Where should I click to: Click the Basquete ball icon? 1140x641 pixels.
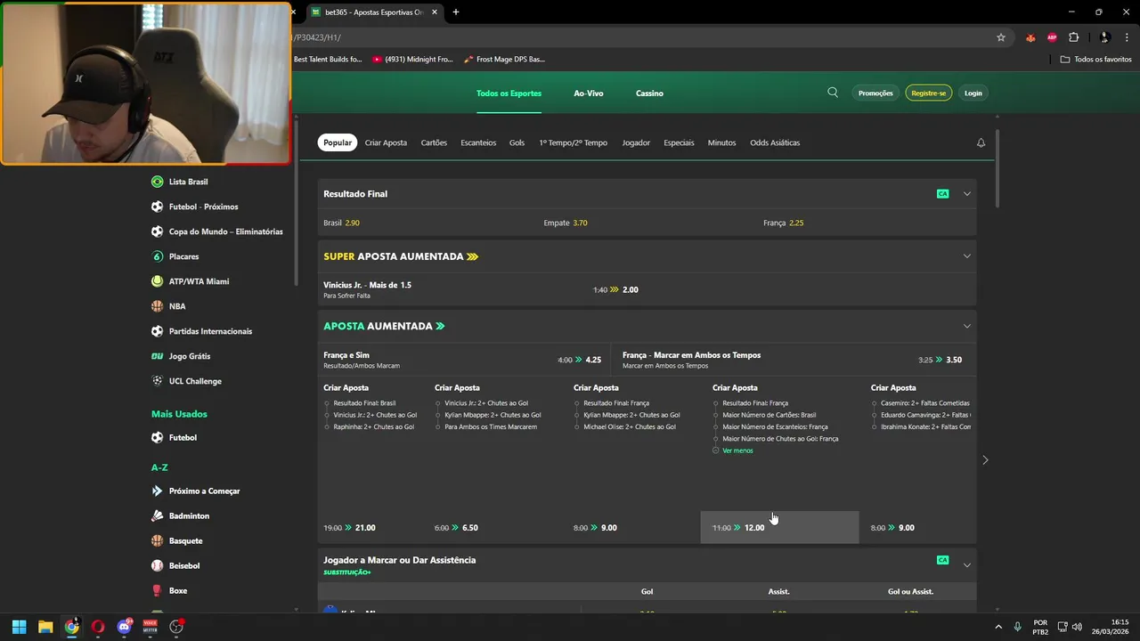coord(158,540)
